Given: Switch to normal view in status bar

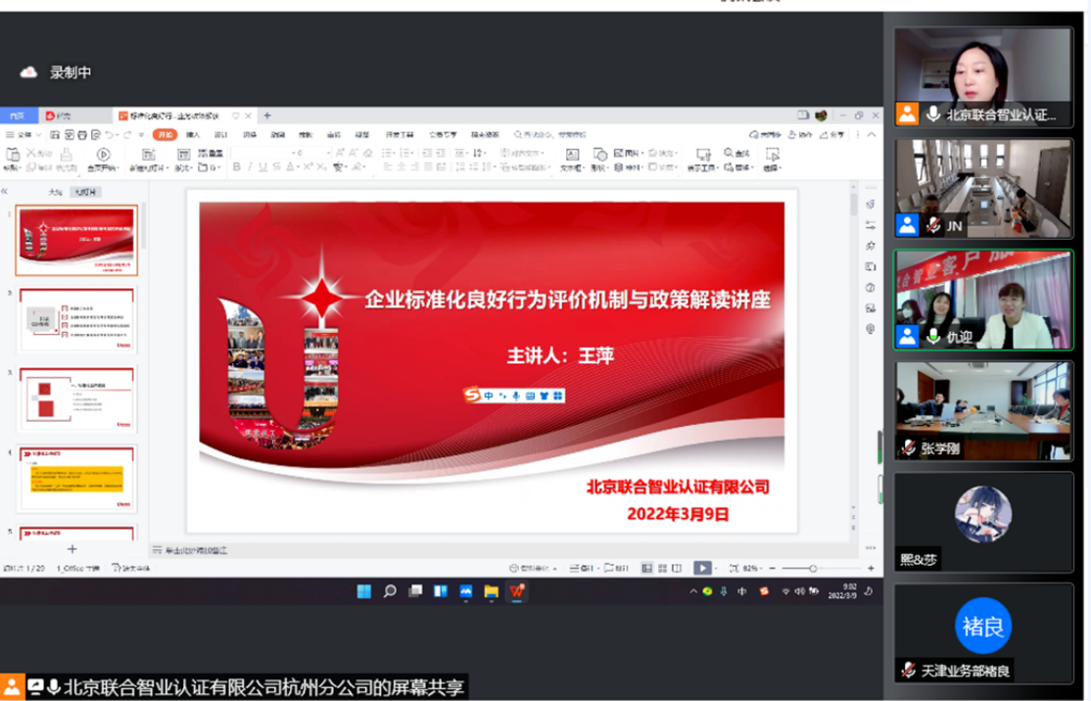Looking at the screenshot, I should pos(647,568).
